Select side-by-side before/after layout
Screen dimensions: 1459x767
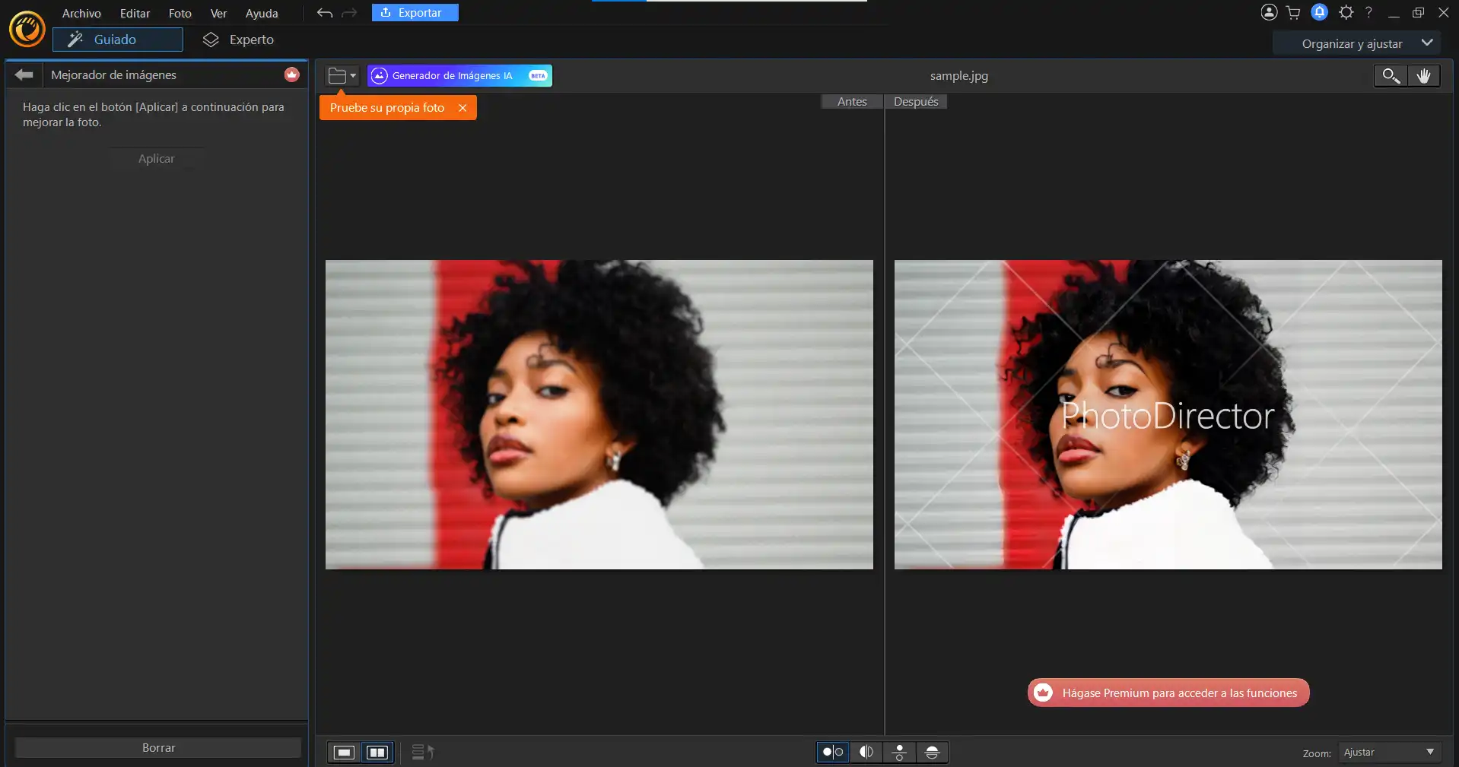833,752
